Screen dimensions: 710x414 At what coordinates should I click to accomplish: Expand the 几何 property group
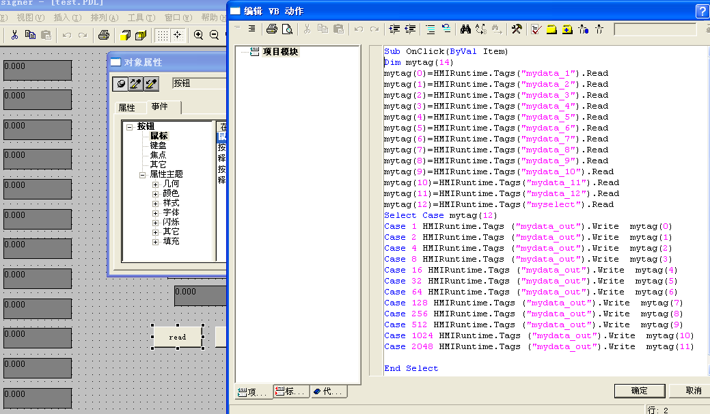(155, 184)
